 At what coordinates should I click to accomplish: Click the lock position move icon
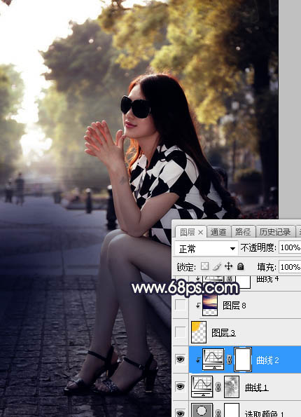pyautogui.click(x=228, y=266)
